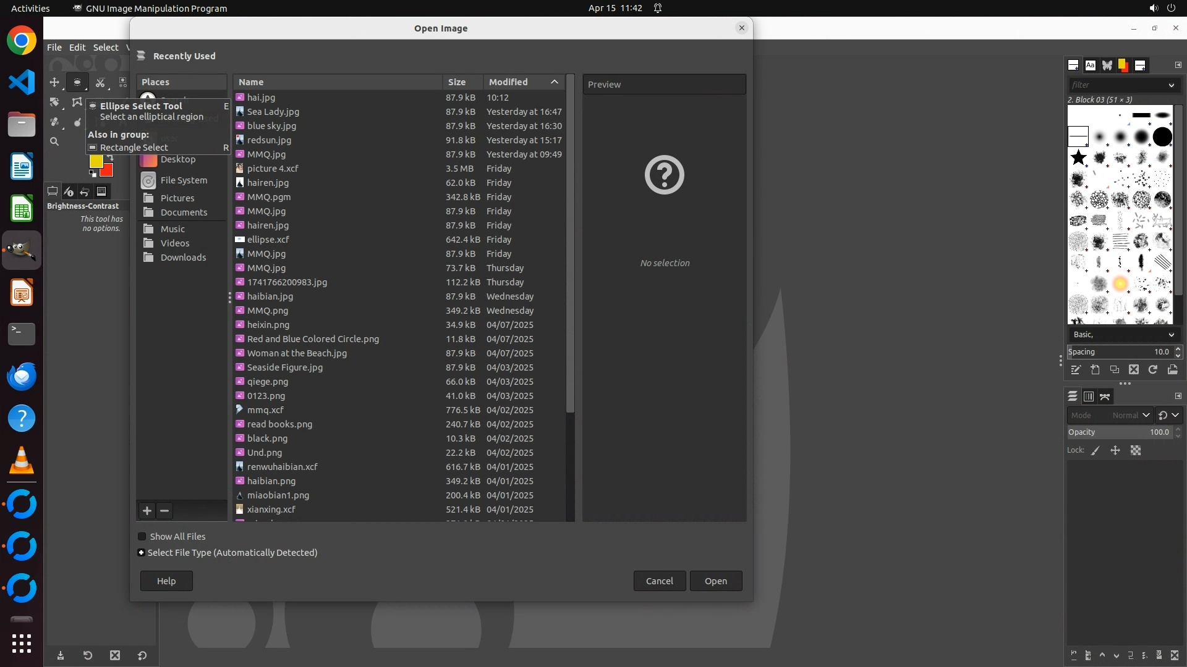The image size is (1187, 667).
Task: Click the yellow foreground color swatch
Action: coord(96,161)
